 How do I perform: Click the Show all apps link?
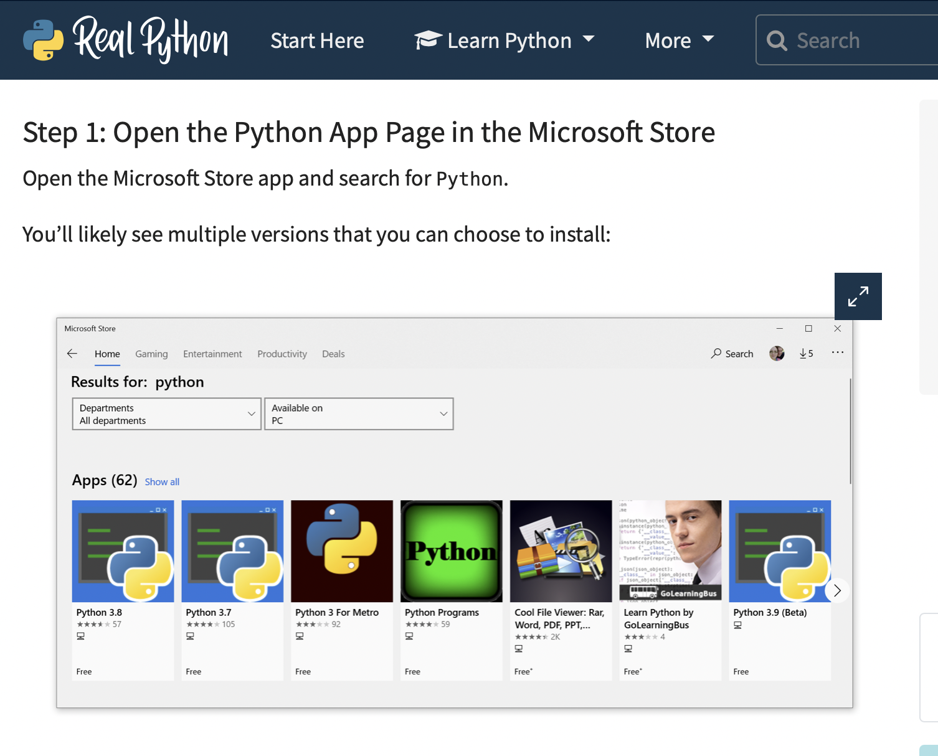coord(162,482)
